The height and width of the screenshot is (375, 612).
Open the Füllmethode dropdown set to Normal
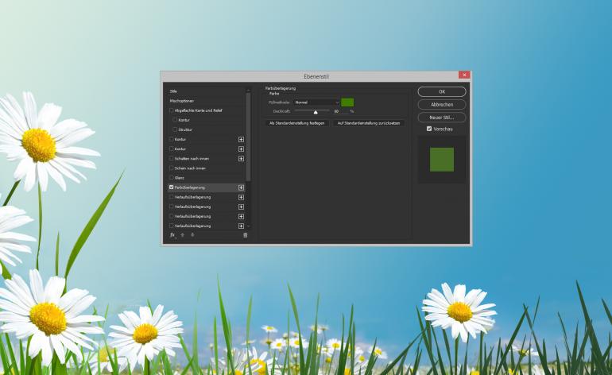[x=316, y=102]
